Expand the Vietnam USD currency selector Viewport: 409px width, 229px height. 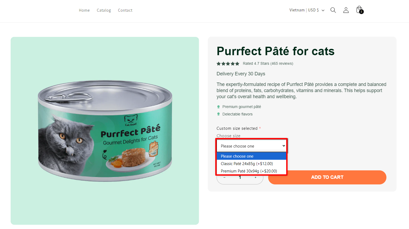(x=307, y=10)
